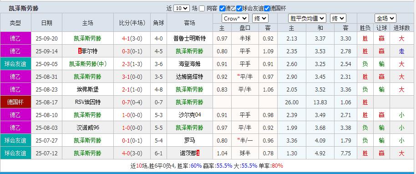Click the handicap 半球 cell
The width and height of the screenshot is (416, 174).
(x=245, y=39)
